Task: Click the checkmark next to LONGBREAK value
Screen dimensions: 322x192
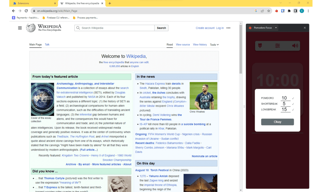Action: pos(293,110)
